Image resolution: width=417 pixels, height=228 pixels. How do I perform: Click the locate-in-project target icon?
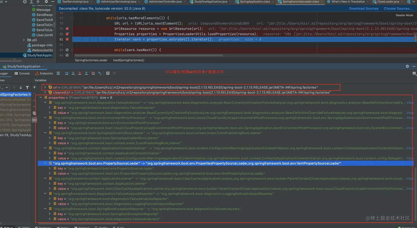coord(25,2)
